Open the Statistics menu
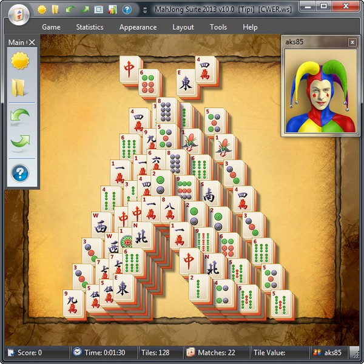 tap(90, 27)
